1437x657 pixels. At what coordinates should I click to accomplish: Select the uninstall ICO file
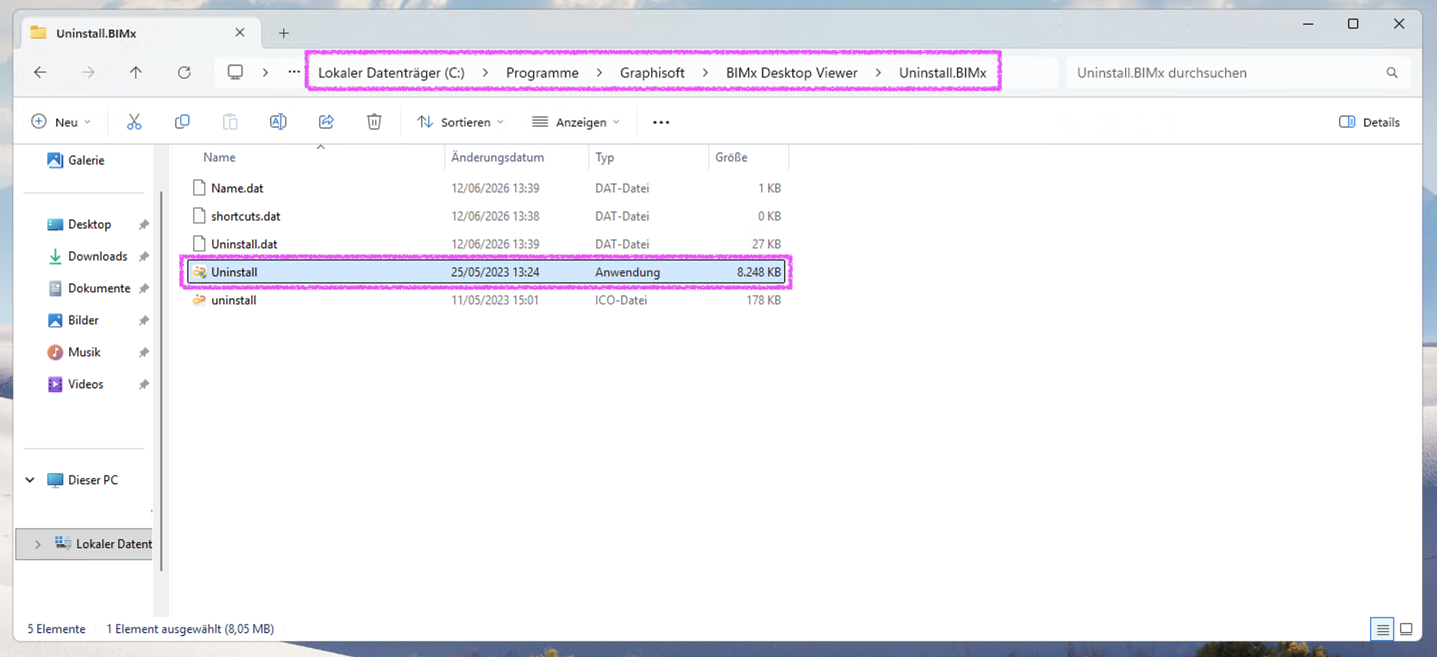click(487, 300)
